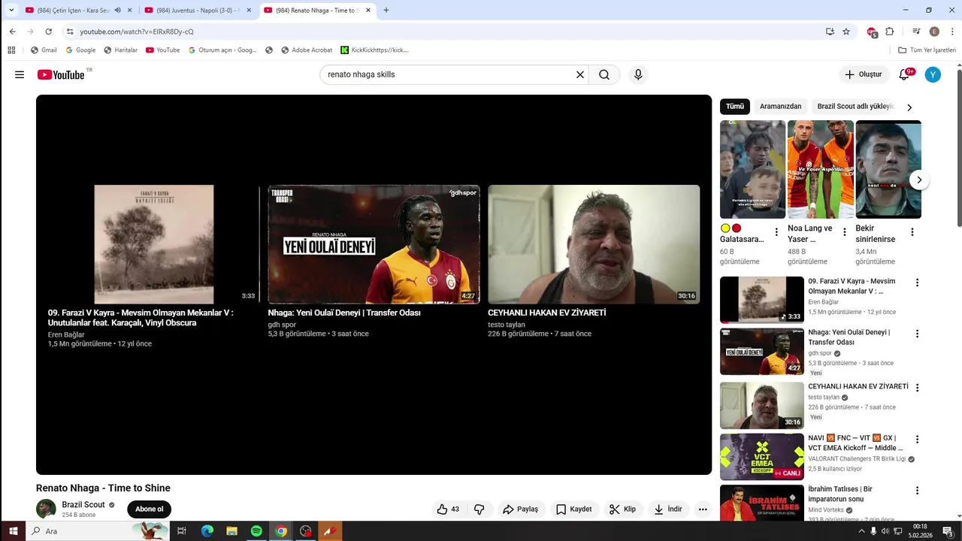
Task: Run search with the magnifier button
Action: 604,74
